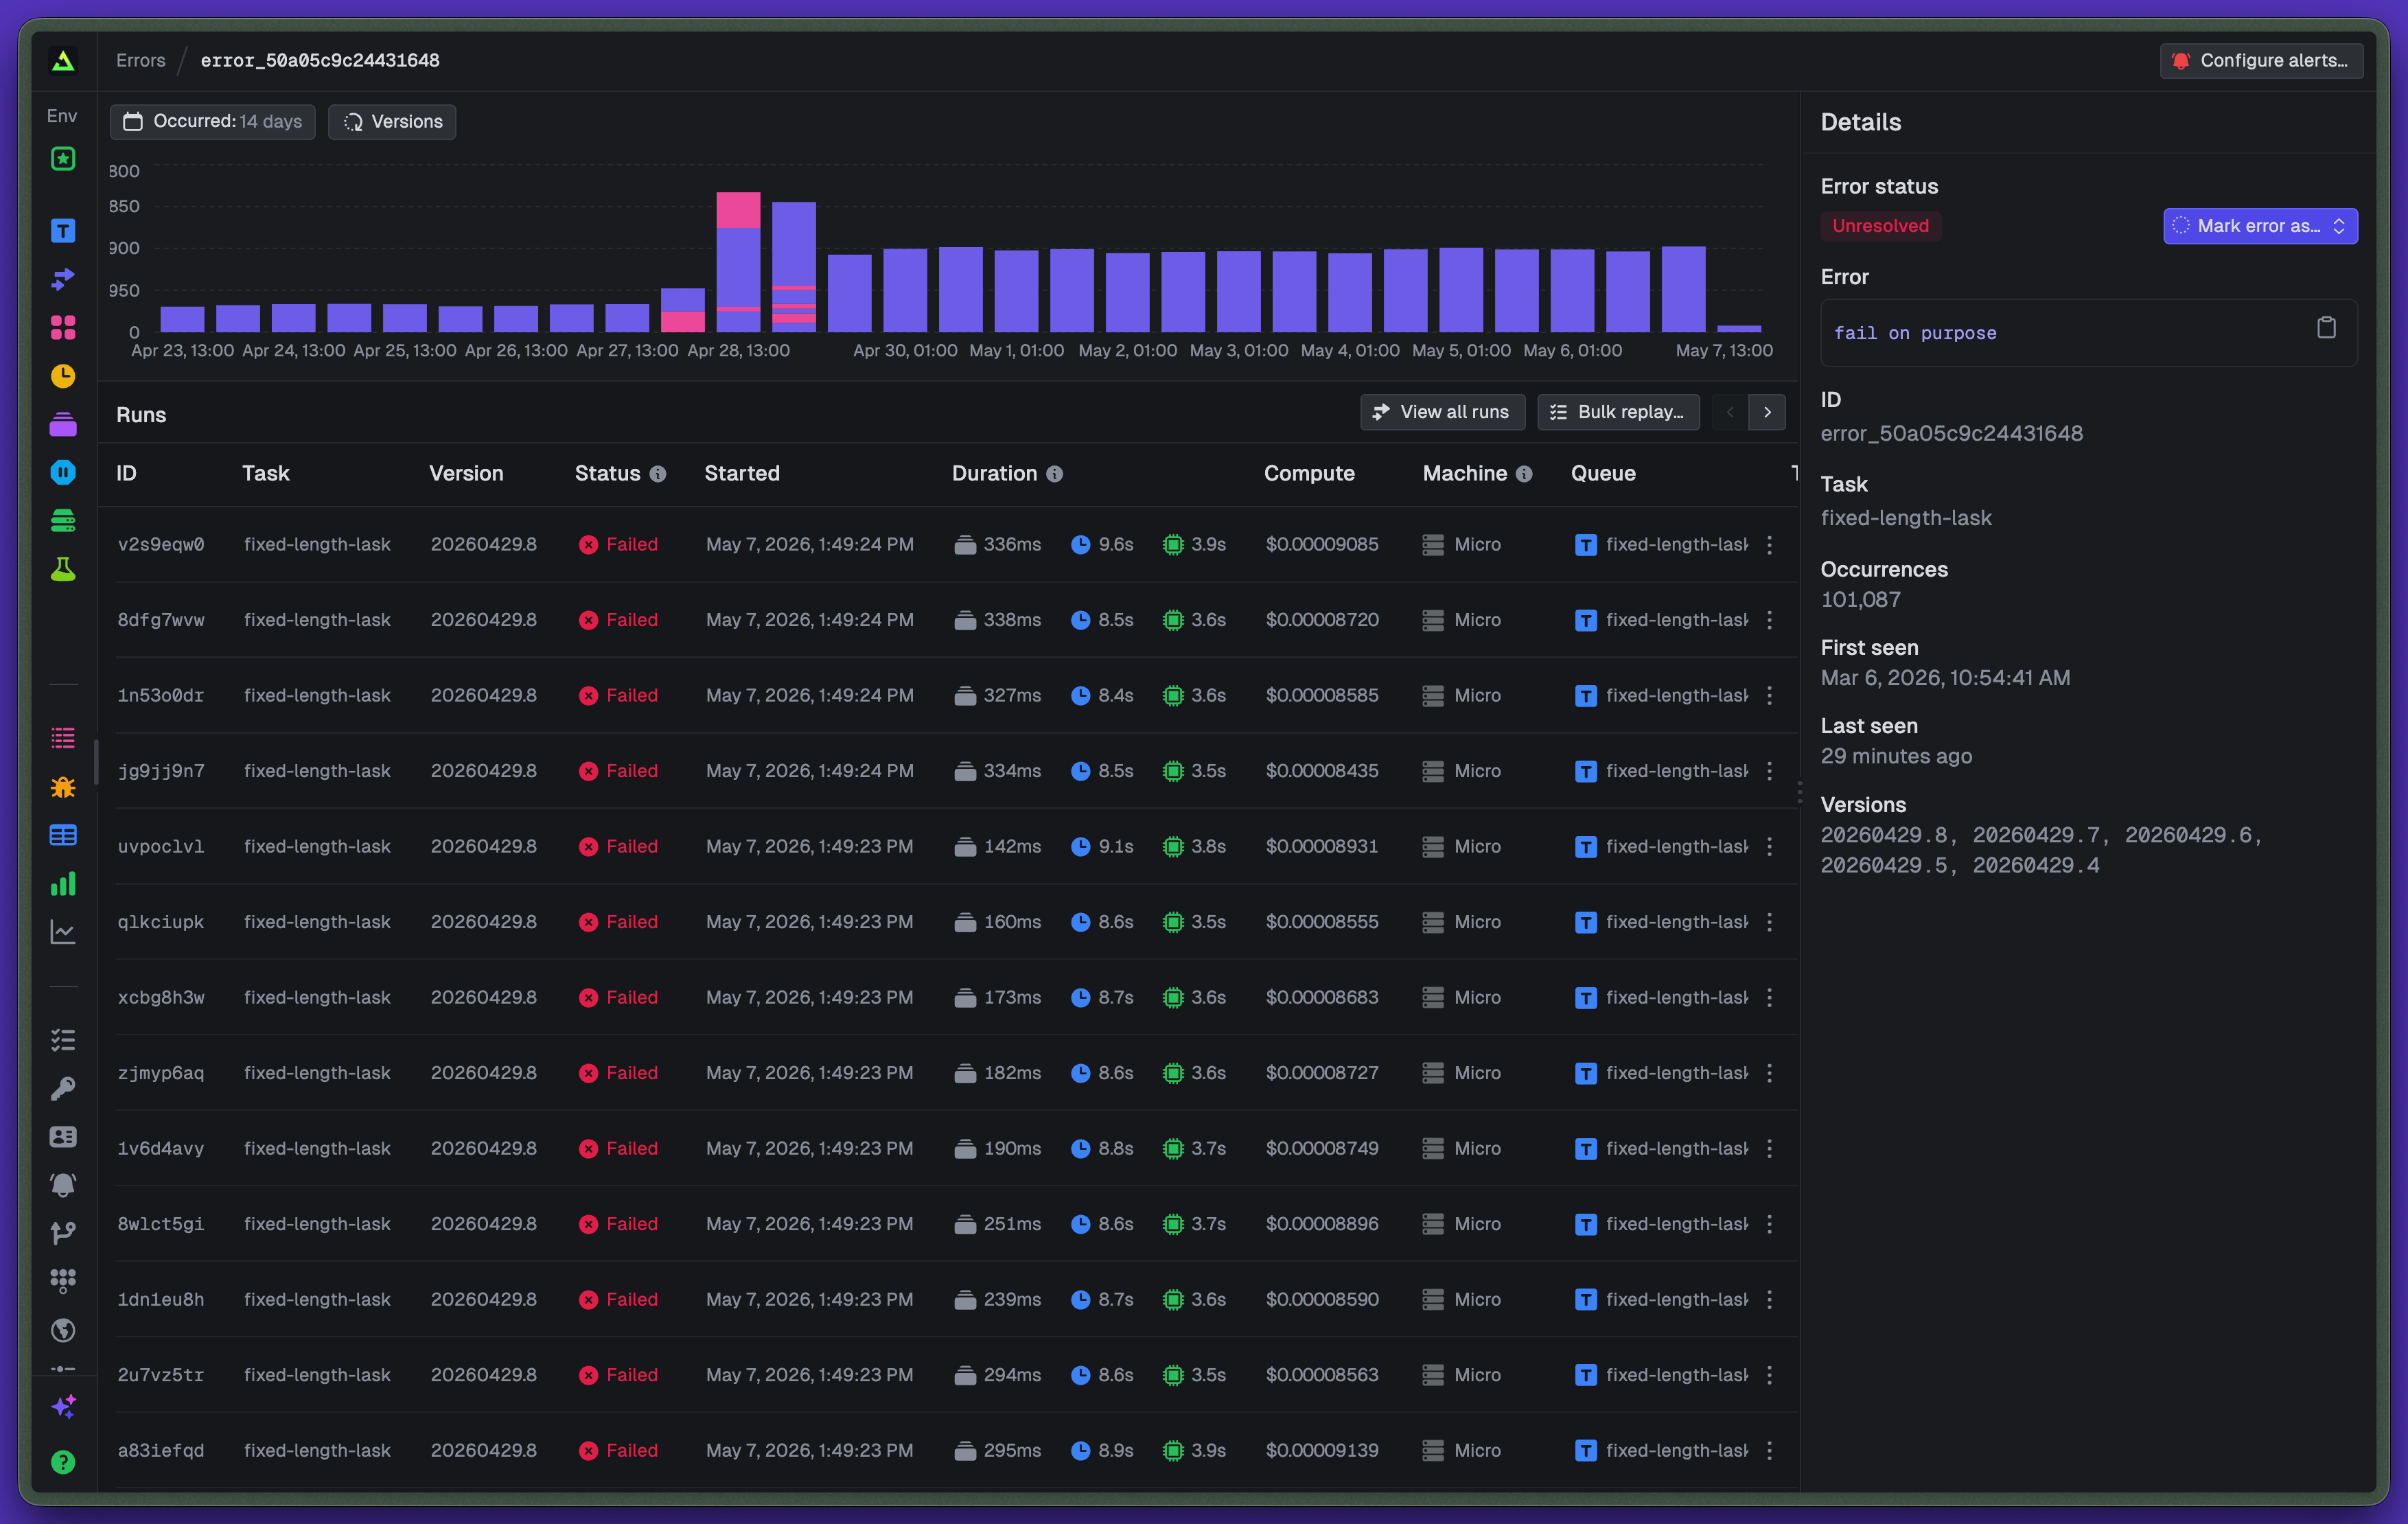Open the blue pause Waitpoints icon
This screenshot has width=2408, height=1524.
coord(63,472)
